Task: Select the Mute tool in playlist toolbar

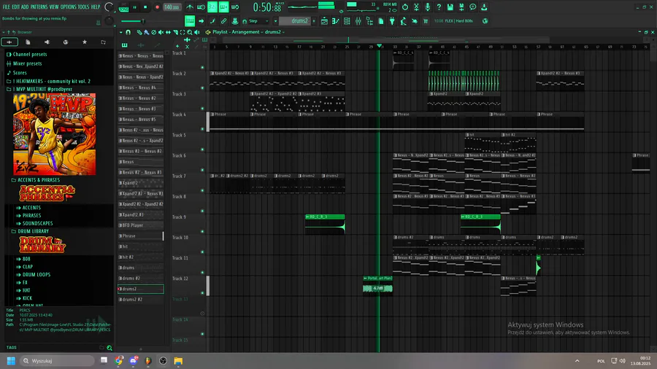Action: (161, 32)
